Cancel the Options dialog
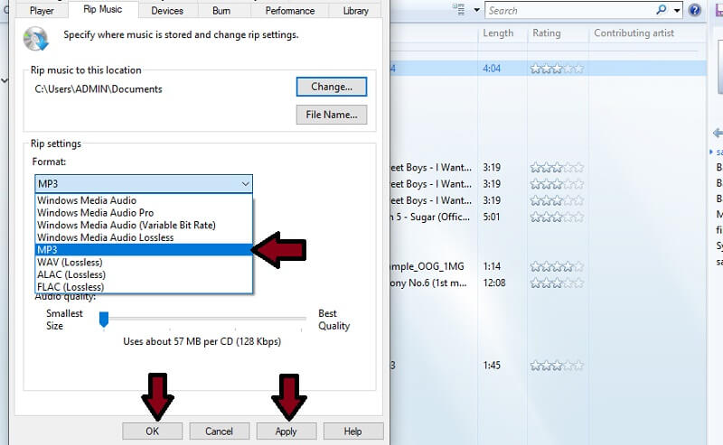The width and height of the screenshot is (723, 445). (x=219, y=431)
